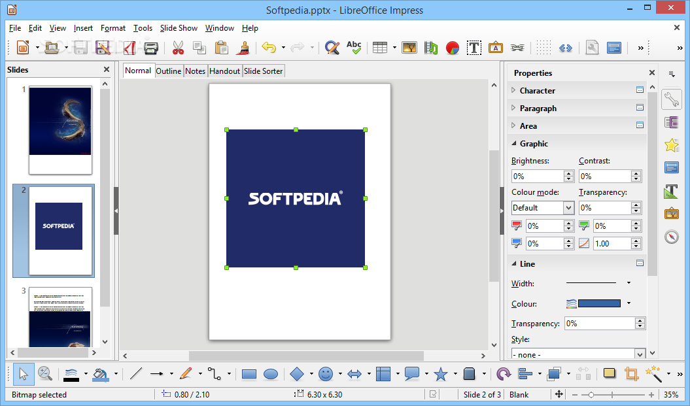Switch to the Notes view tab
This screenshot has height=406, width=690.
click(195, 71)
